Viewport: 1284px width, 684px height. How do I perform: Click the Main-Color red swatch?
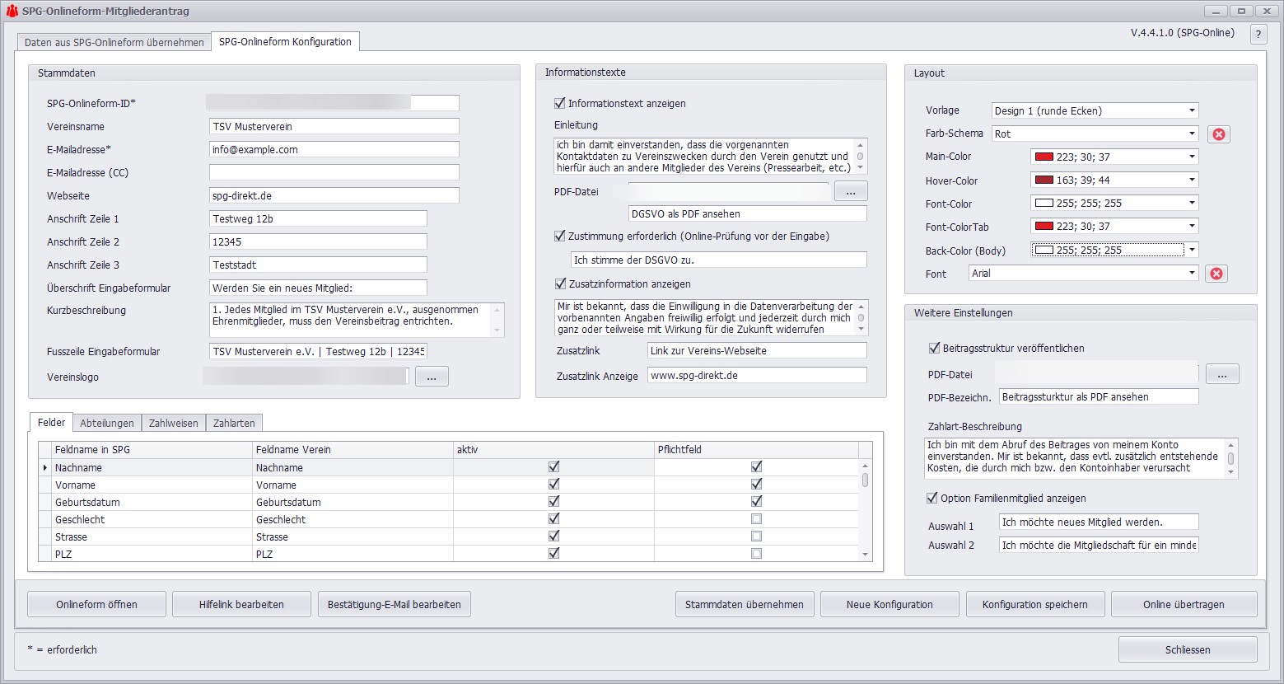tap(1044, 157)
